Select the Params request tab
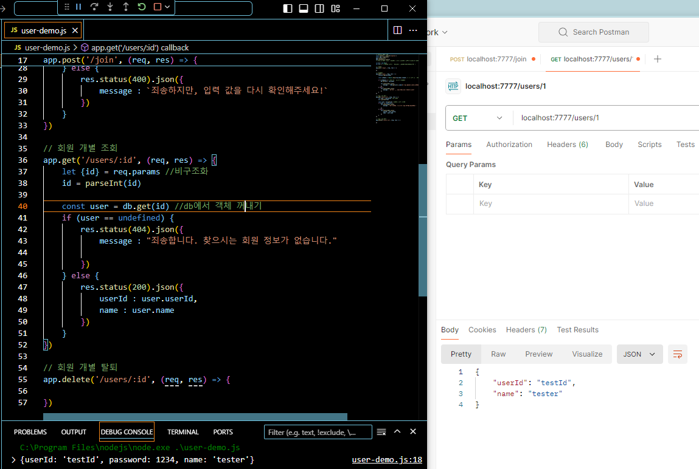 pyautogui.click(x=459, y=145)
